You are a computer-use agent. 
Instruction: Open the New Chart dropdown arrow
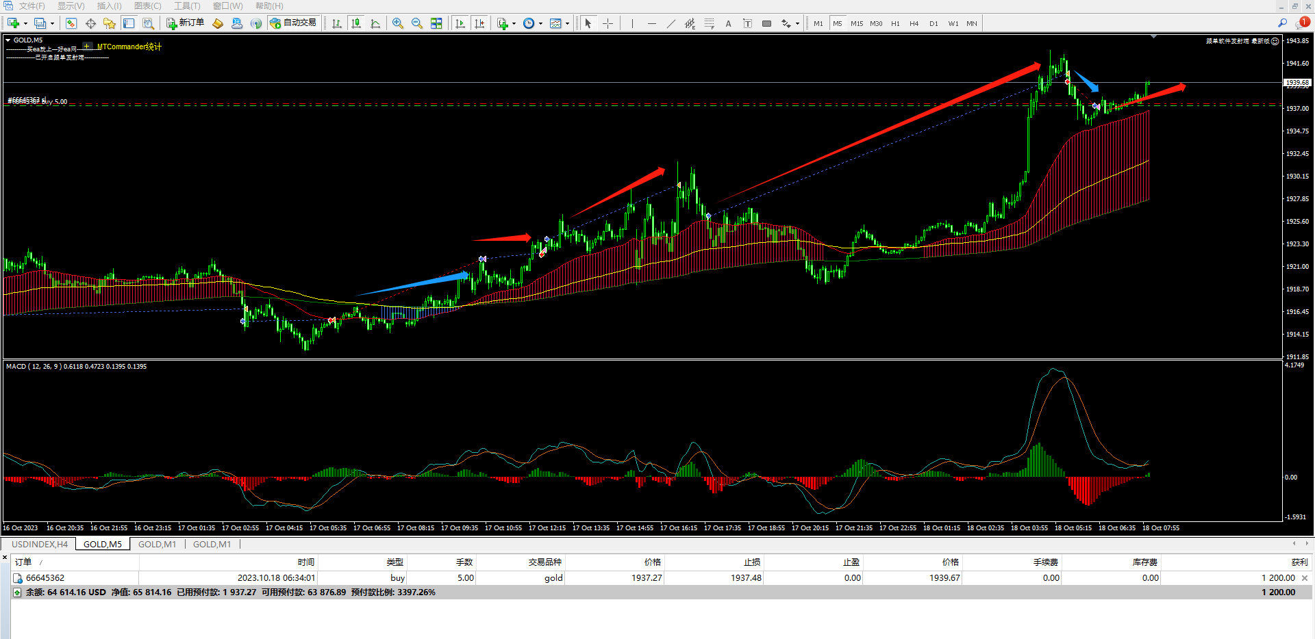pos(25,23)
